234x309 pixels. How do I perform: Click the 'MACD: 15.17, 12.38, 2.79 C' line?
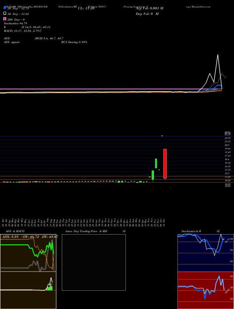click(x=22, y=31)
